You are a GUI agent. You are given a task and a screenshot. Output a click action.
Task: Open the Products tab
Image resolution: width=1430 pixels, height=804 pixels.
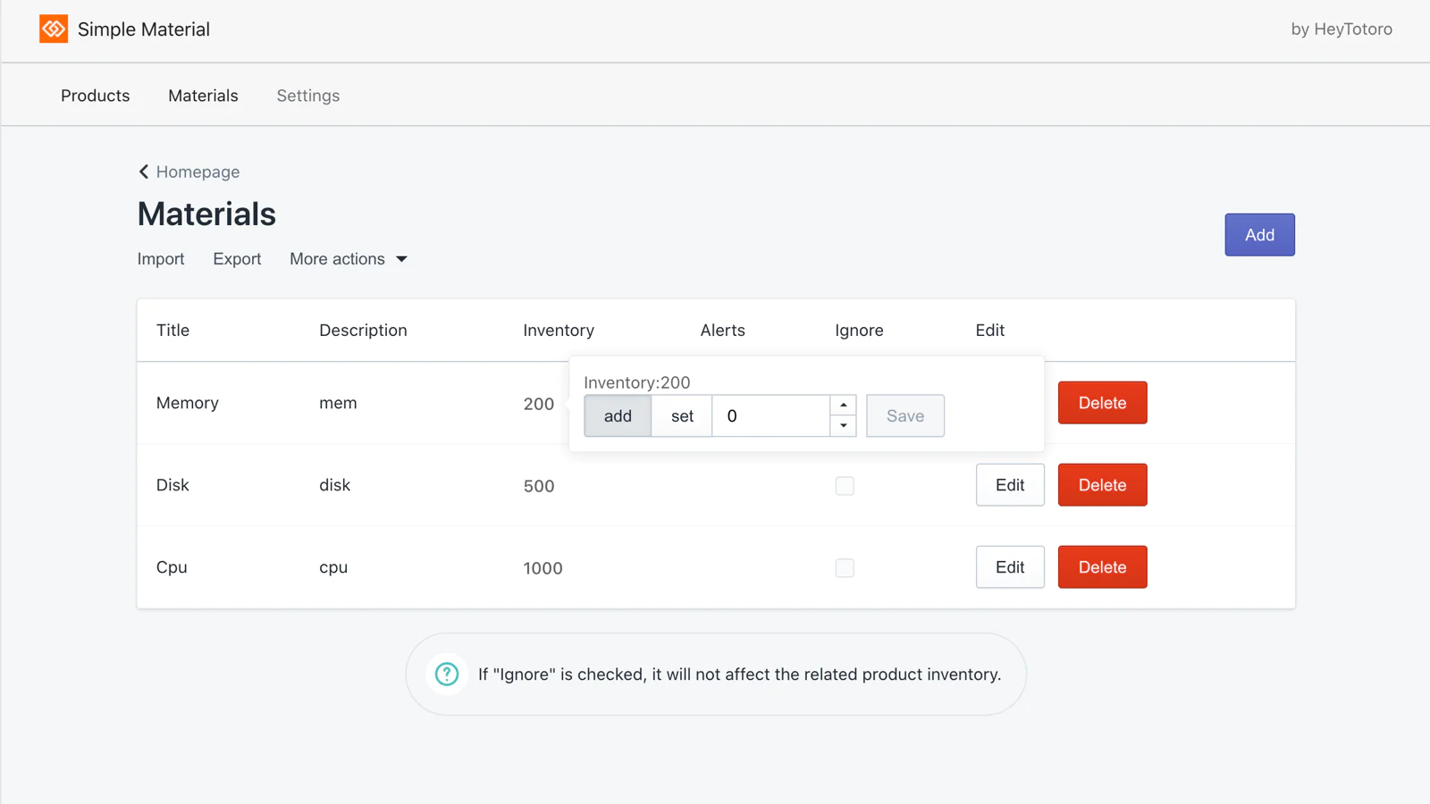pos(96,96)
